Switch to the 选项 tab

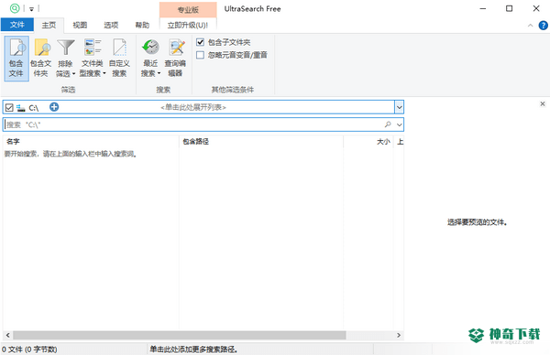click(x=111, y=26)
